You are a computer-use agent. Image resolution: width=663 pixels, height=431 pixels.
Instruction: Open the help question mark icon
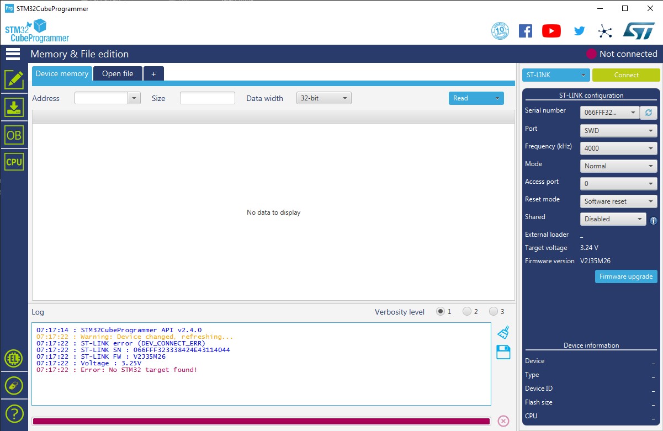coord(14,413)
